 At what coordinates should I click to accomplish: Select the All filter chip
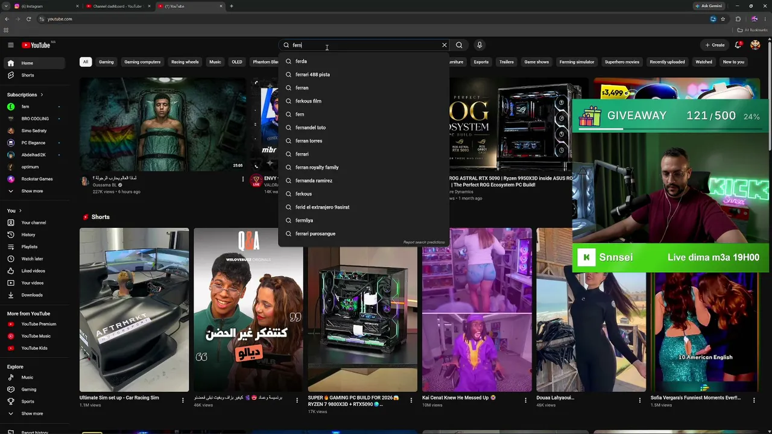pyautogui.click(x=86, y=61)
